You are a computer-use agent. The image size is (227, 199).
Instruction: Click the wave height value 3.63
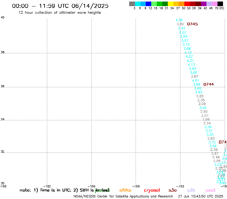199,92
